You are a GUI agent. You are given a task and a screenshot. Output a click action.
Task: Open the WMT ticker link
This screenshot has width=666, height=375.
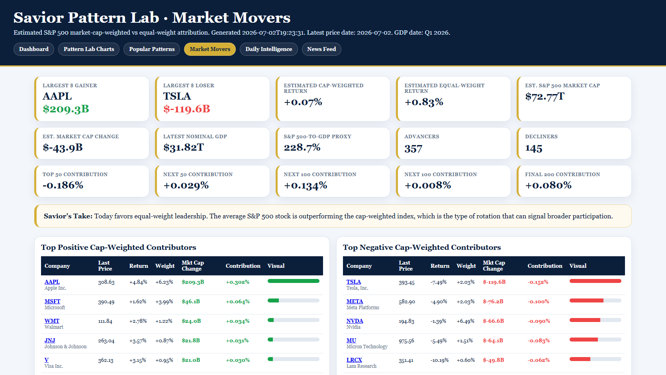click(52, 321)
